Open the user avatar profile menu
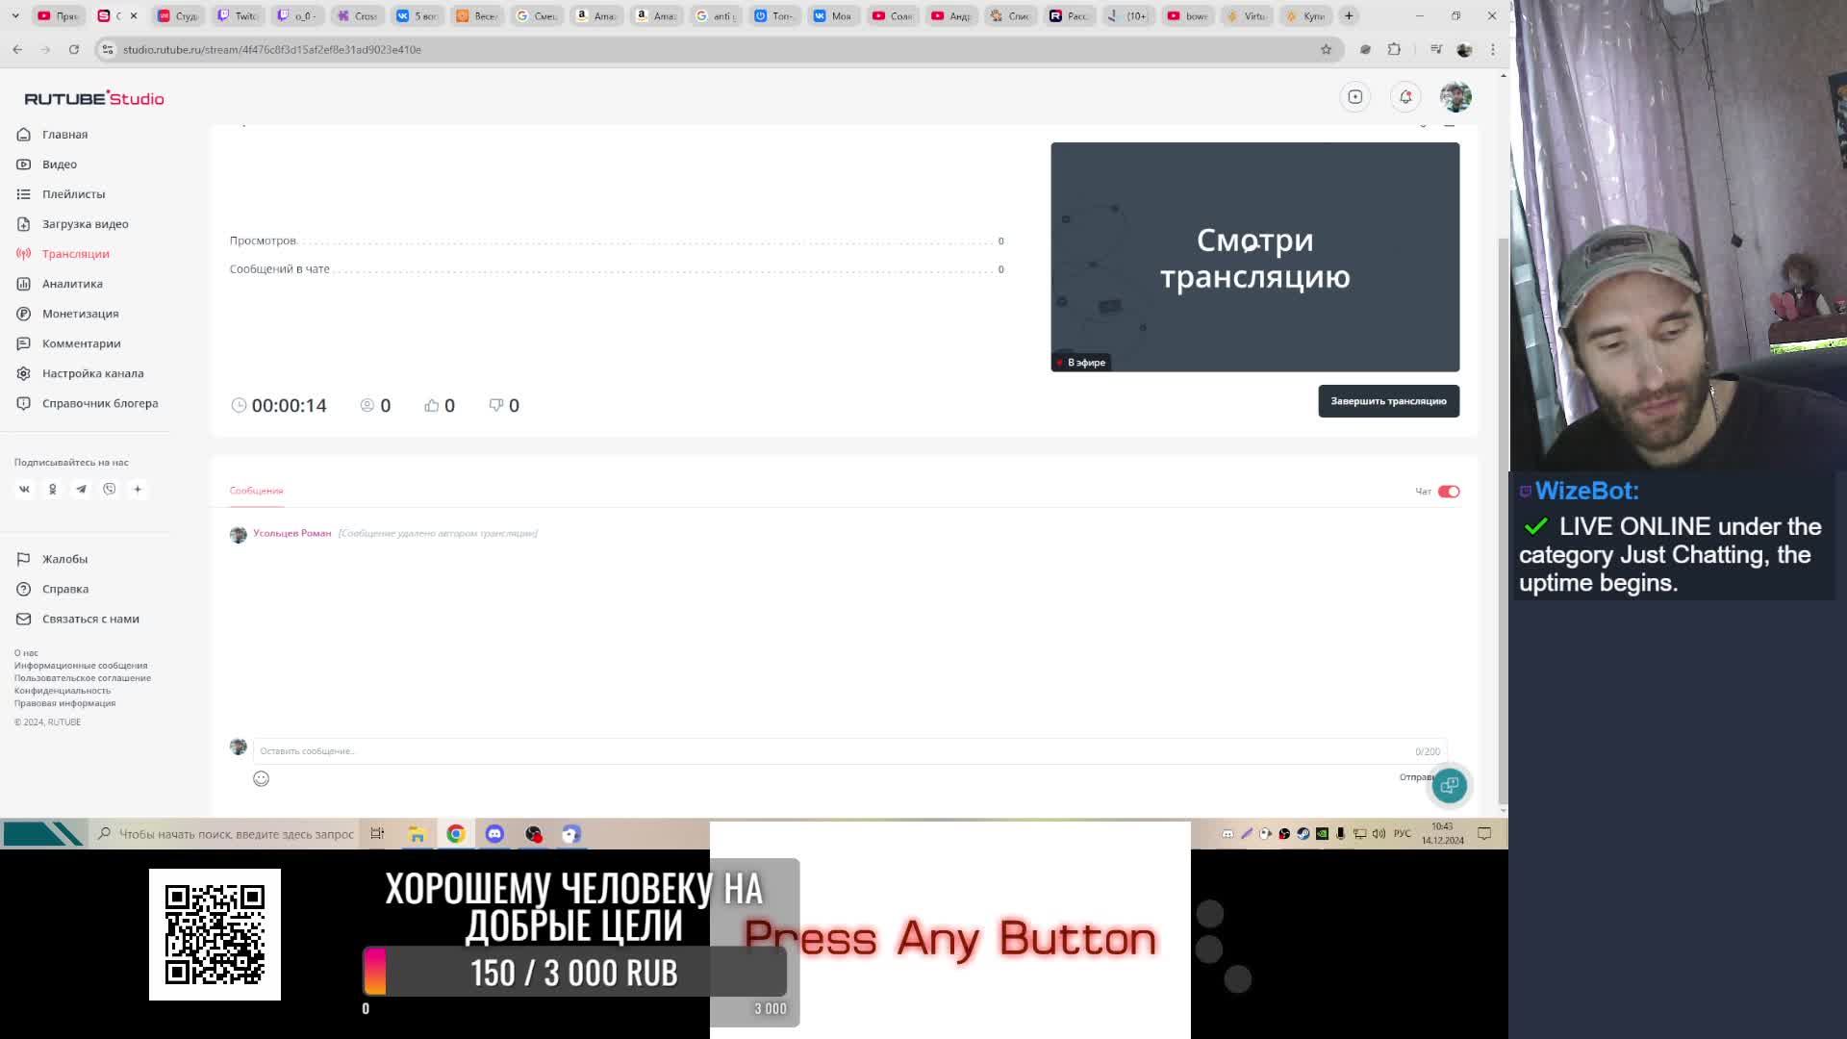The image size is (1847, 1039). [x=1455, y=96]
